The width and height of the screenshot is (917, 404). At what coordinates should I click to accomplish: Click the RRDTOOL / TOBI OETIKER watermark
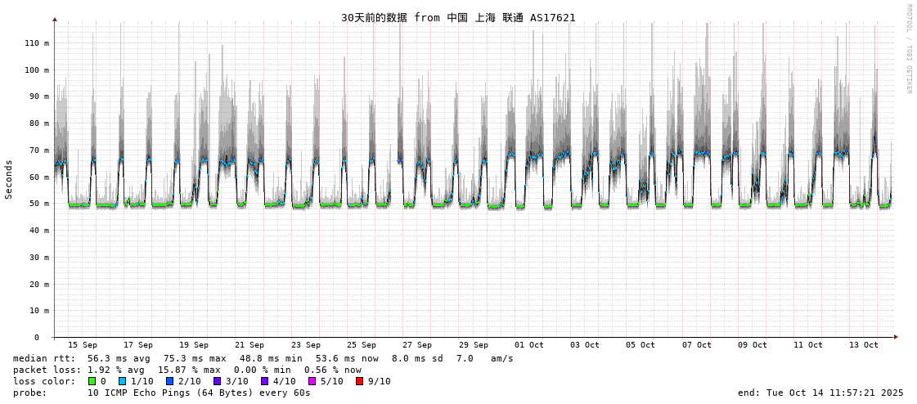pos(908,49)
